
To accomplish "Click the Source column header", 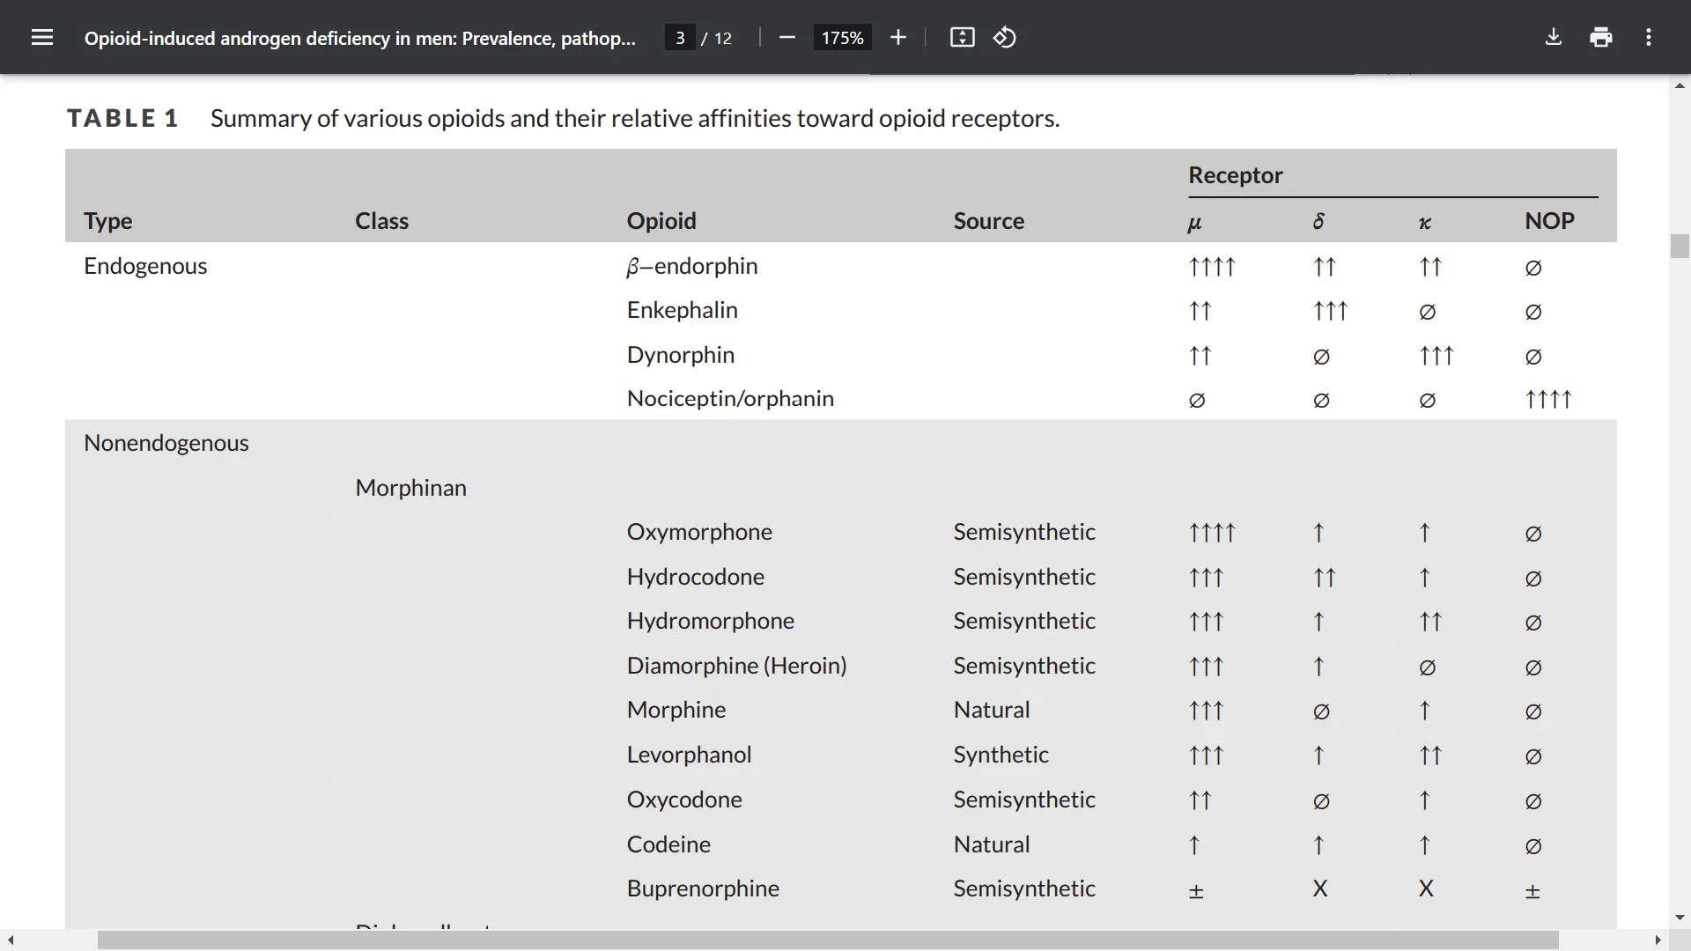I will (988, 221).
